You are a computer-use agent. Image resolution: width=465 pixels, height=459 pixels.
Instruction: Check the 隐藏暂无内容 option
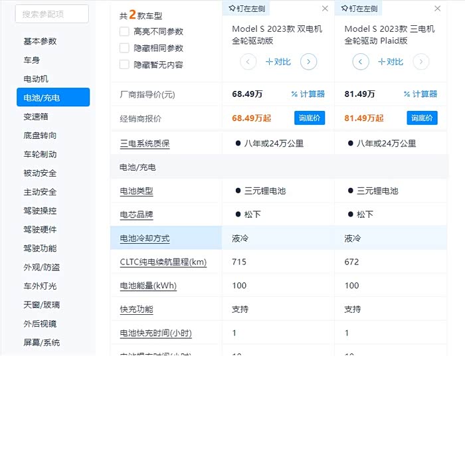pos(124,64)
